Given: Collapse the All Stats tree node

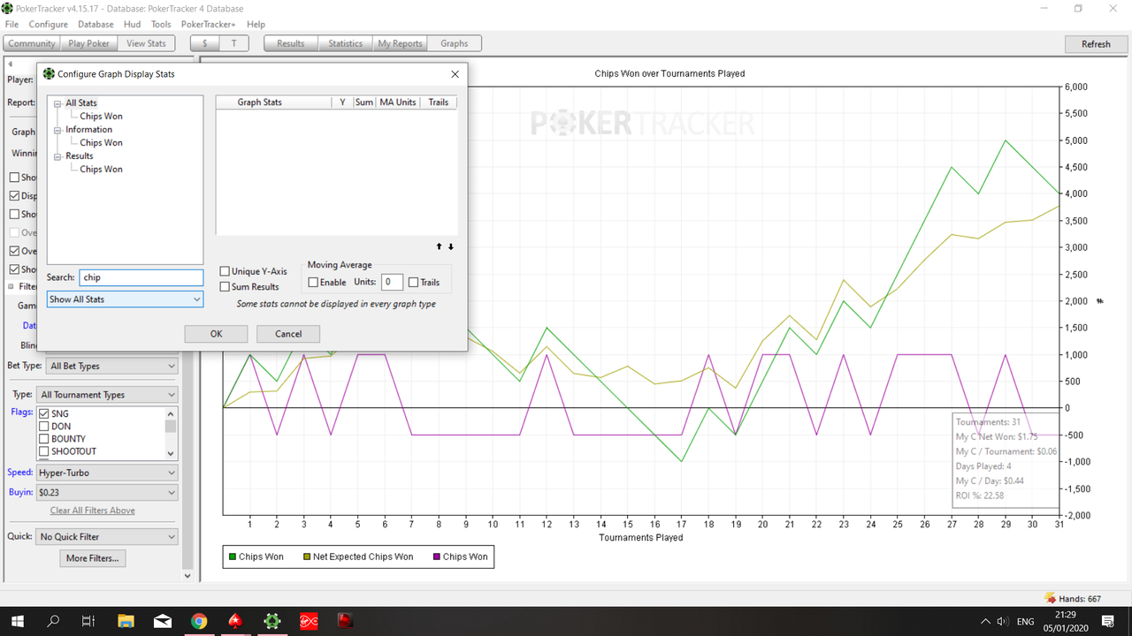Looking at the screenshot, I should click(57, 103).
